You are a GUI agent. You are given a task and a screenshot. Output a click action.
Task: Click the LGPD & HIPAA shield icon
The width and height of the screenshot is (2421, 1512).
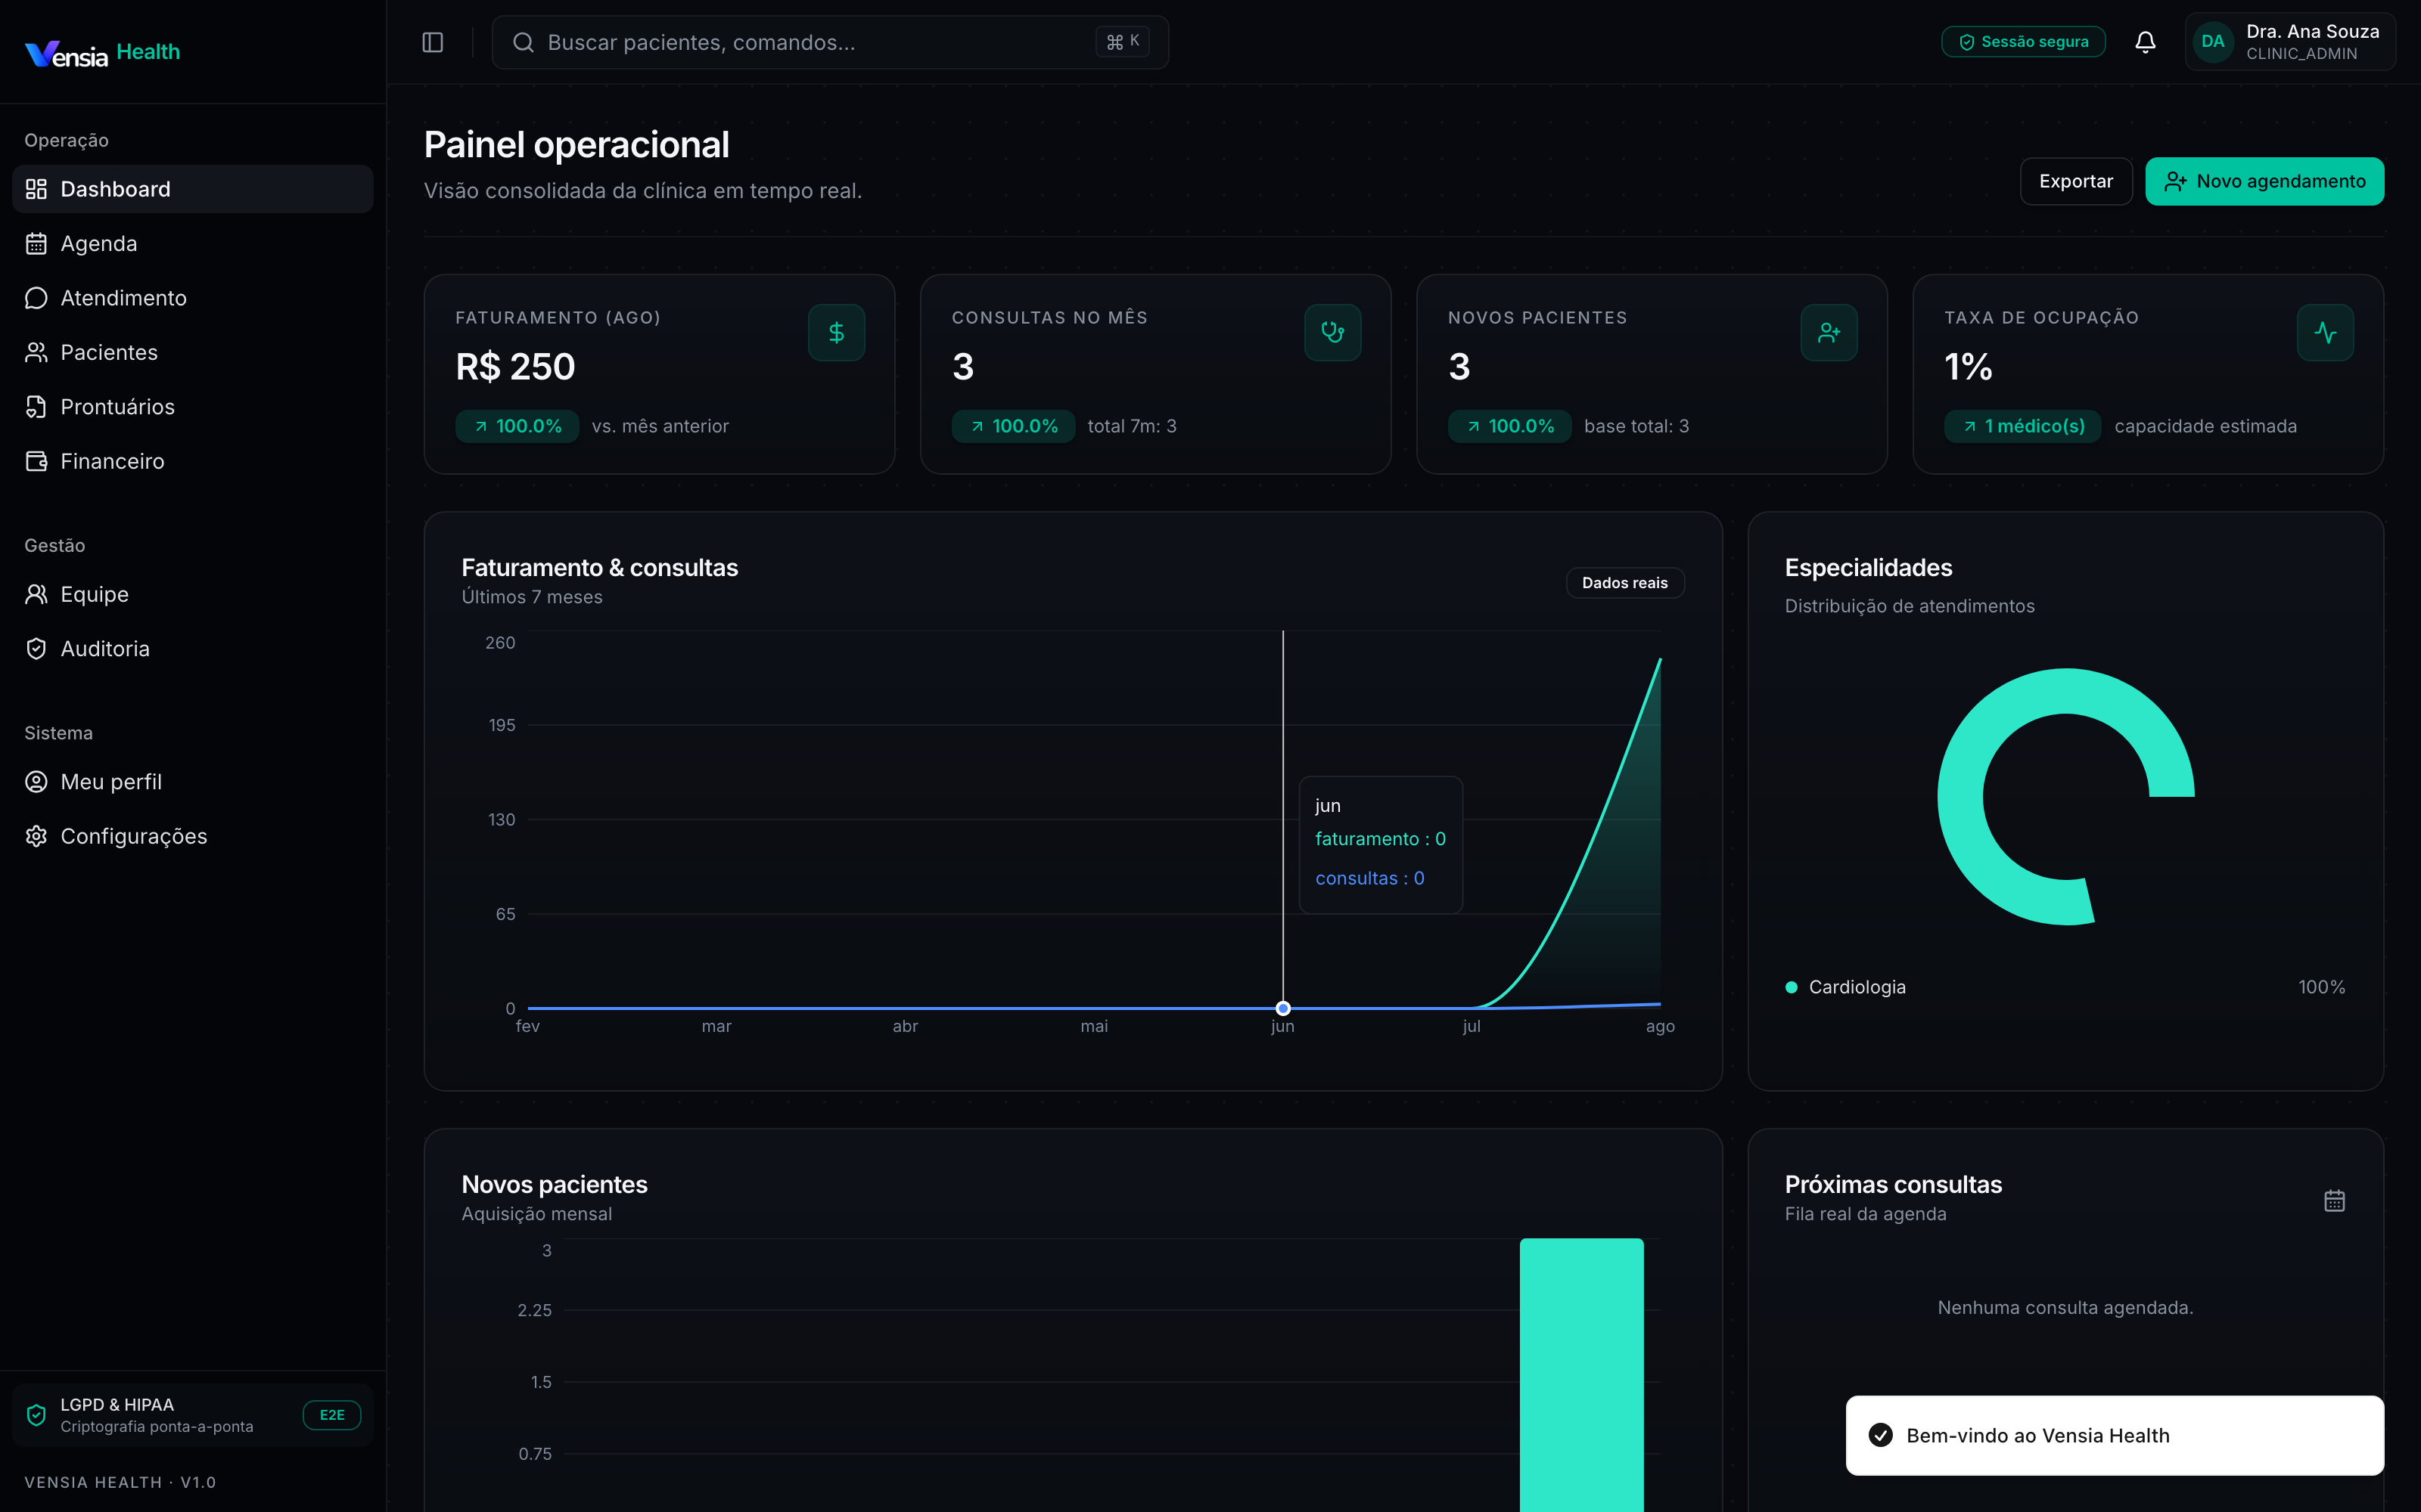(36, 1415)
